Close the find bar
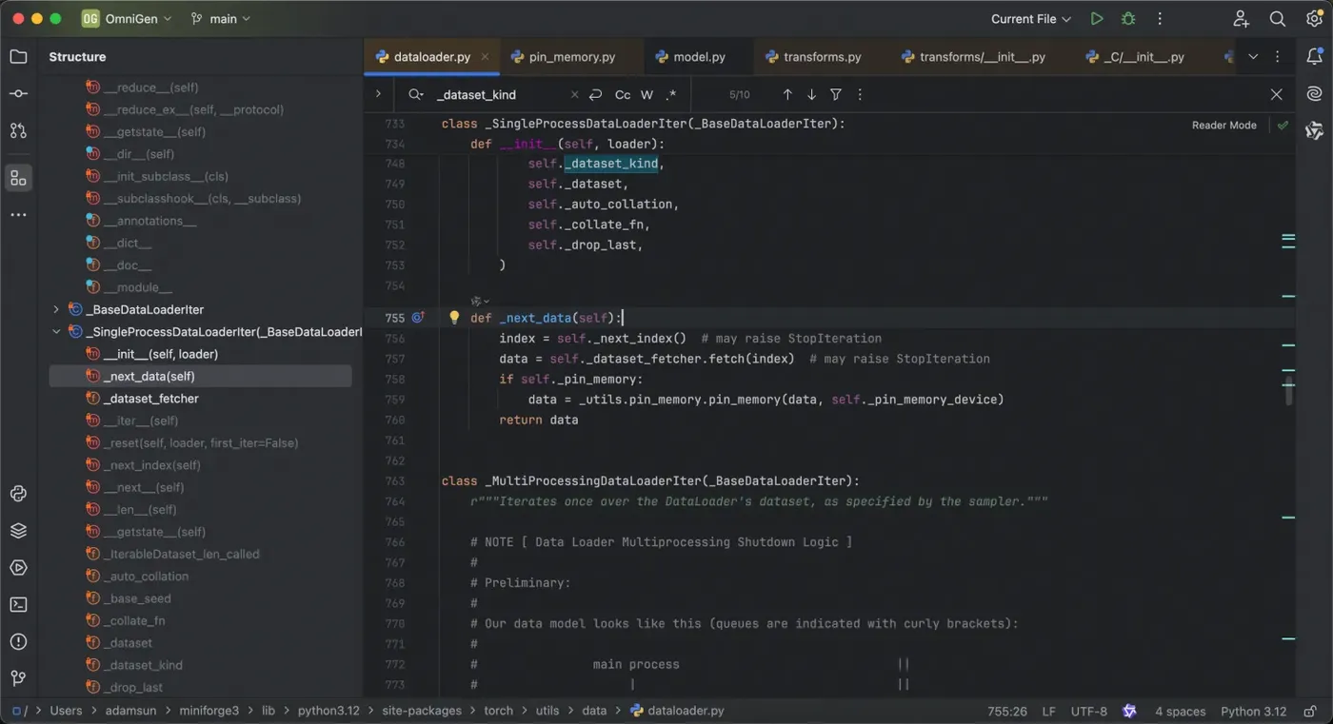1333x724 pixels. tap(1277, 94)
